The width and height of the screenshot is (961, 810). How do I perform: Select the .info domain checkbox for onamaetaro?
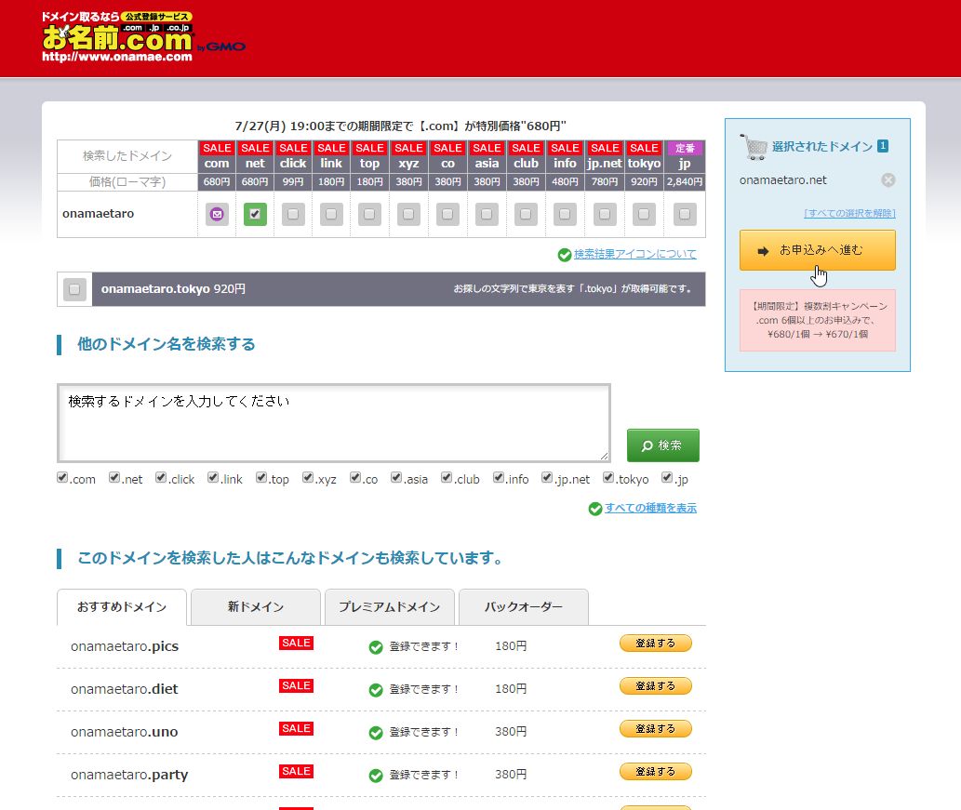point(565,214)
